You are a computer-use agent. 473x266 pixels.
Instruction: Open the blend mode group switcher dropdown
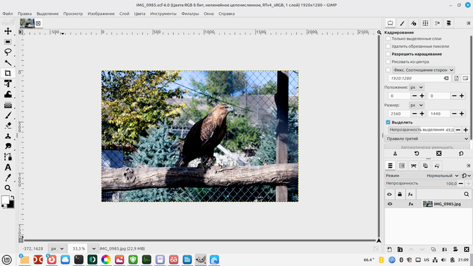[466, 176]
